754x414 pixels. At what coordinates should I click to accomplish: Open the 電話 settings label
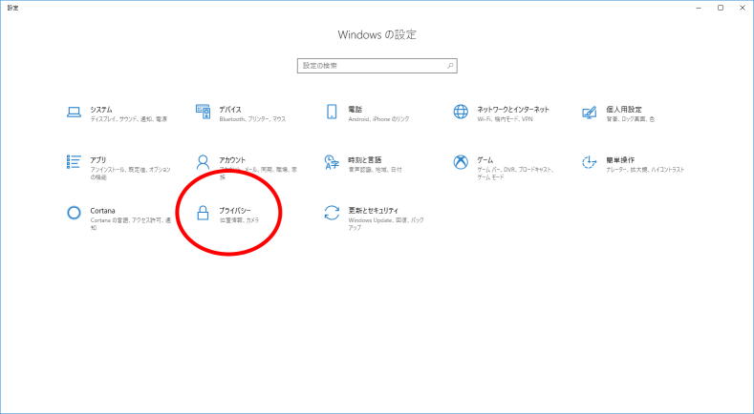355,110
